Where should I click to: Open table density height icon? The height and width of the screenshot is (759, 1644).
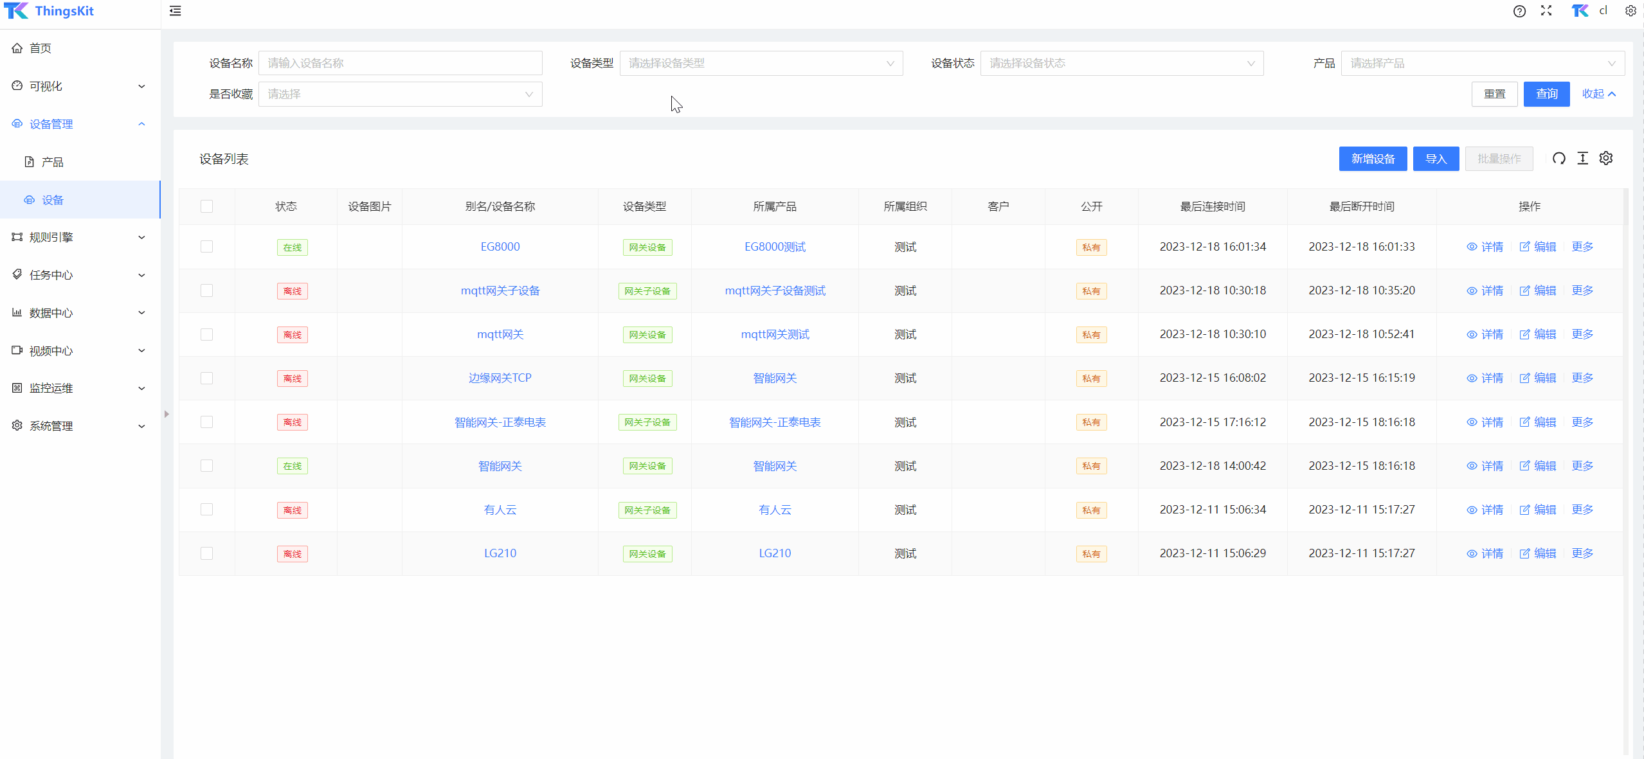point(1582,159)
